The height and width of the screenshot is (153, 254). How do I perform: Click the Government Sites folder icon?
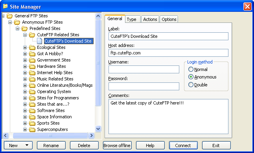32,60
